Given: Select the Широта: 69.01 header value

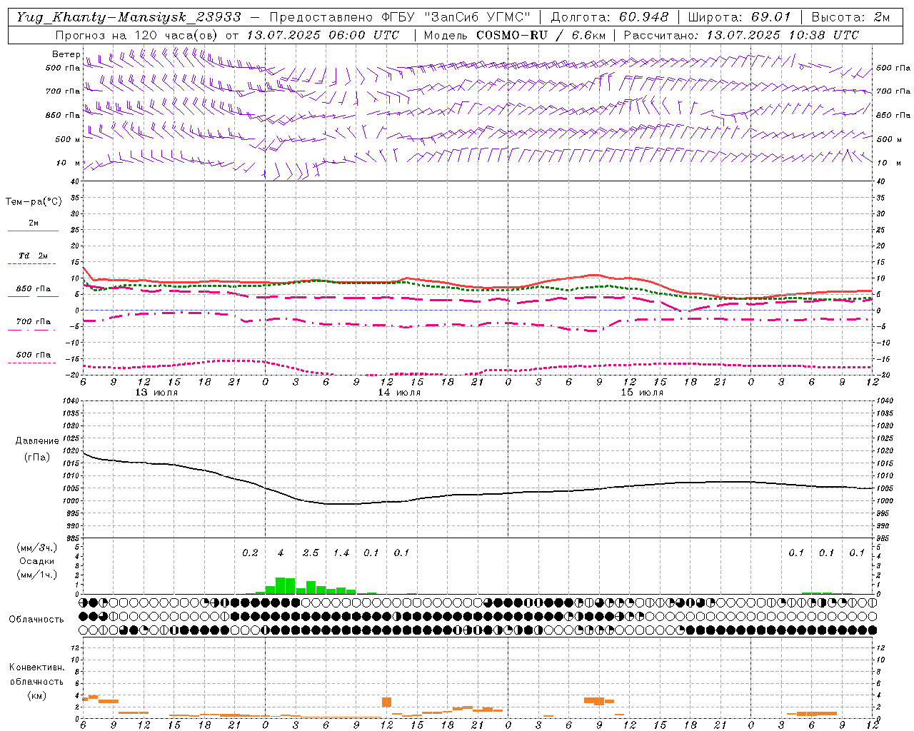Looking at the screenshot, I should [739, 17].
